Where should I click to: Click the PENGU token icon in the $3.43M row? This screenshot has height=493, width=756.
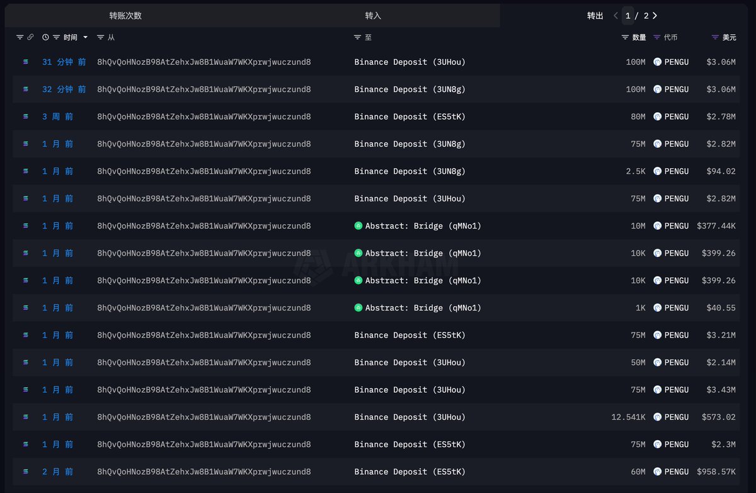point(657,390)
